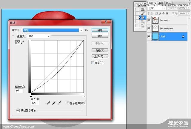Adjust black point input slider triangle
The height and width of the screenshot is (129, 191).
click(31, 96)
